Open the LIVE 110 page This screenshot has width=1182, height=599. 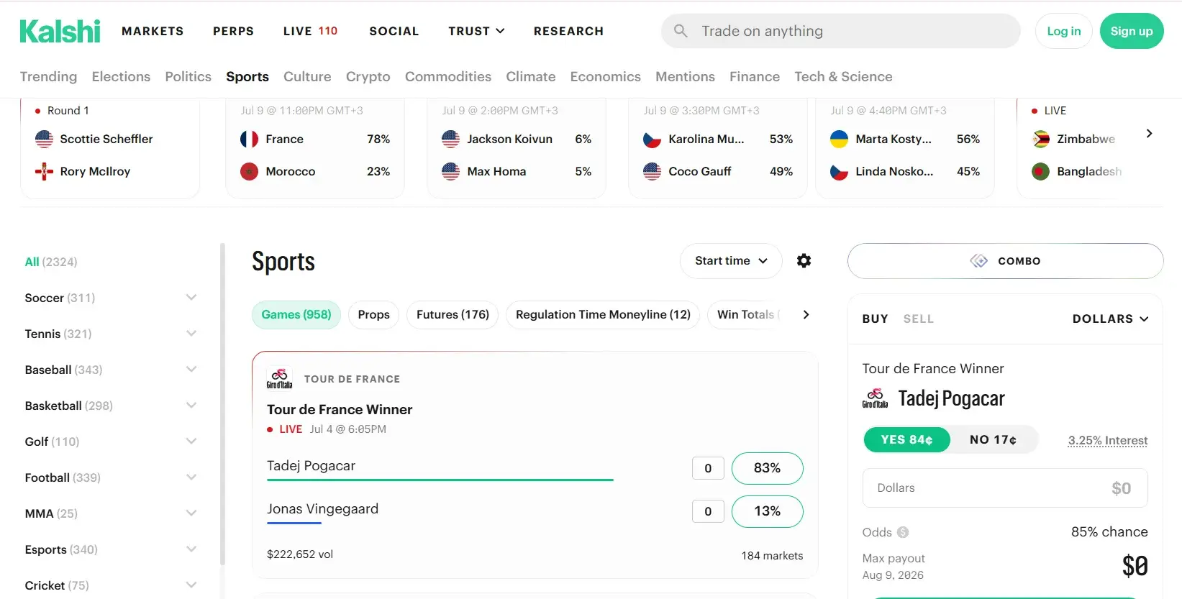pos(310,31)
